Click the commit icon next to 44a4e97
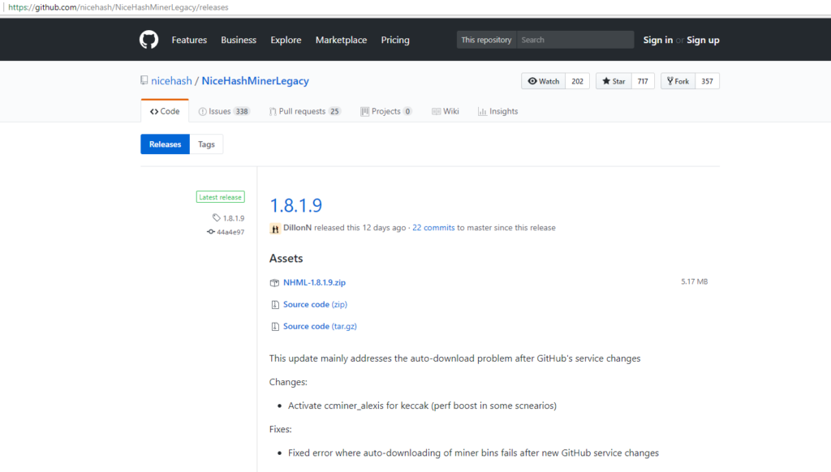 (x=211, y=232)
